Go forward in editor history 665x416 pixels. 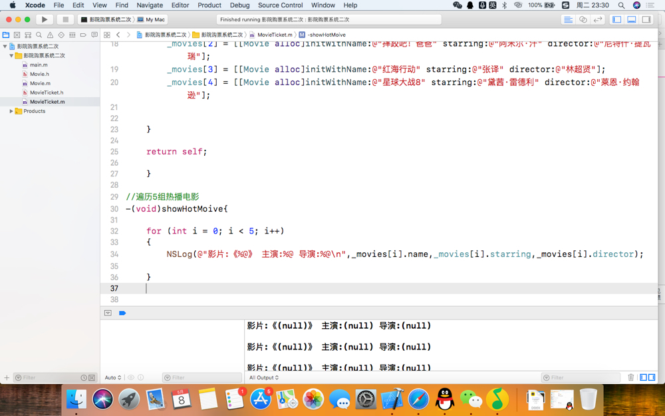128,35
